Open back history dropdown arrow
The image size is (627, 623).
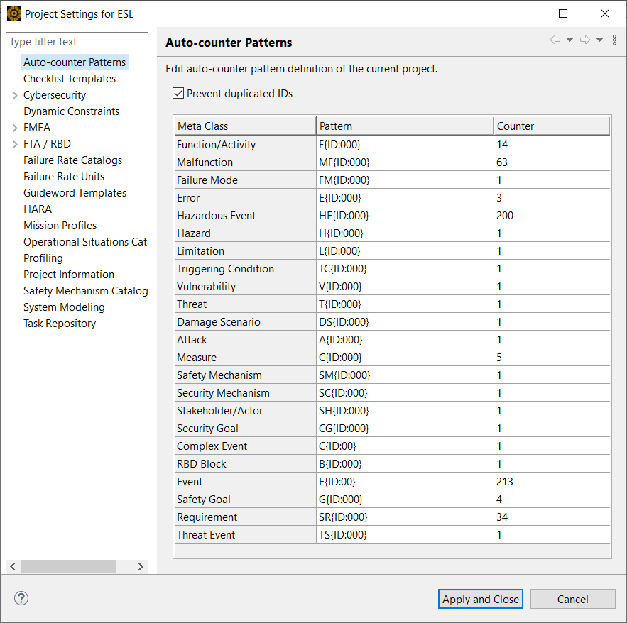(x=569, y=40)
